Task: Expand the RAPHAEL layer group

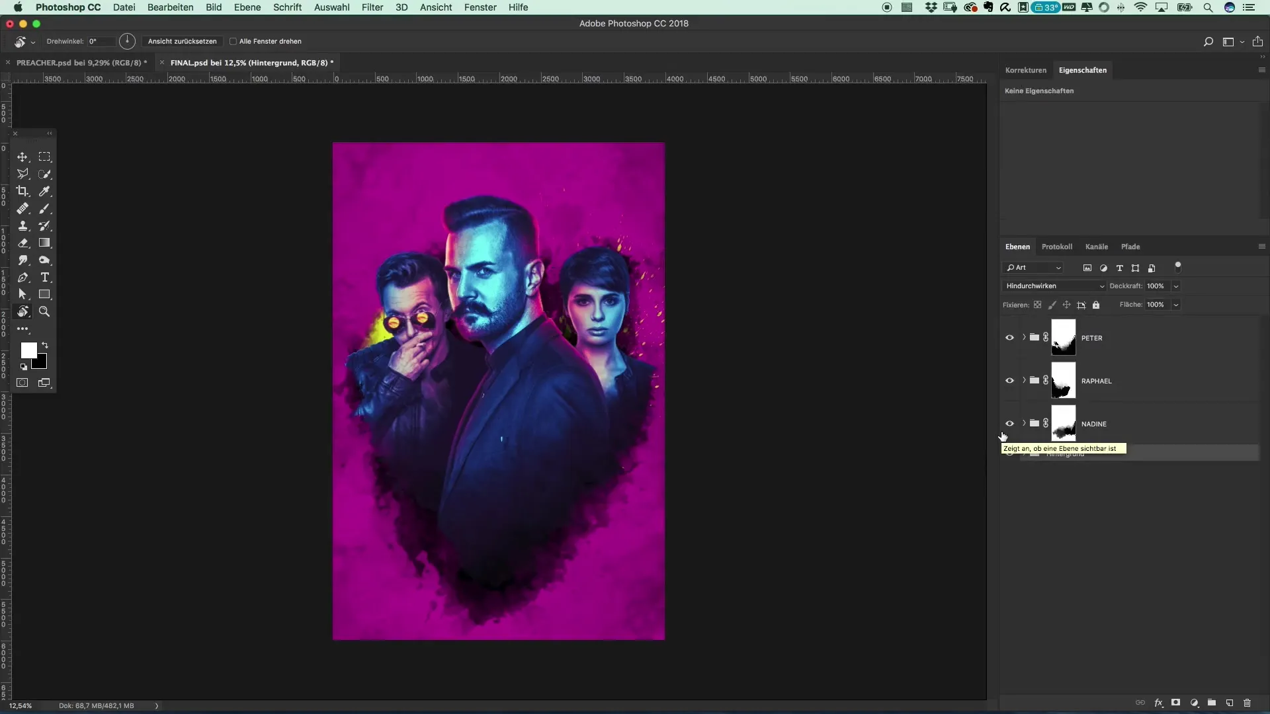Action: pyautogui.click(x=1024, y=380)
